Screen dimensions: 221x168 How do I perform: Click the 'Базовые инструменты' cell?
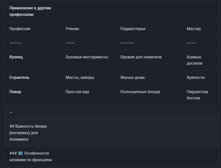click(x=87, y=57)
